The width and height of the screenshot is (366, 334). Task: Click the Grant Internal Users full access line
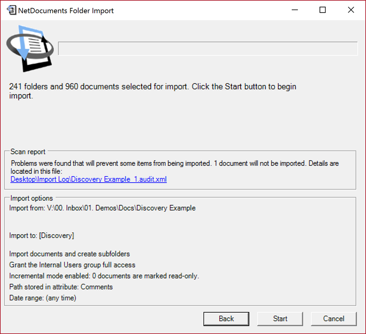coord(72,265)
